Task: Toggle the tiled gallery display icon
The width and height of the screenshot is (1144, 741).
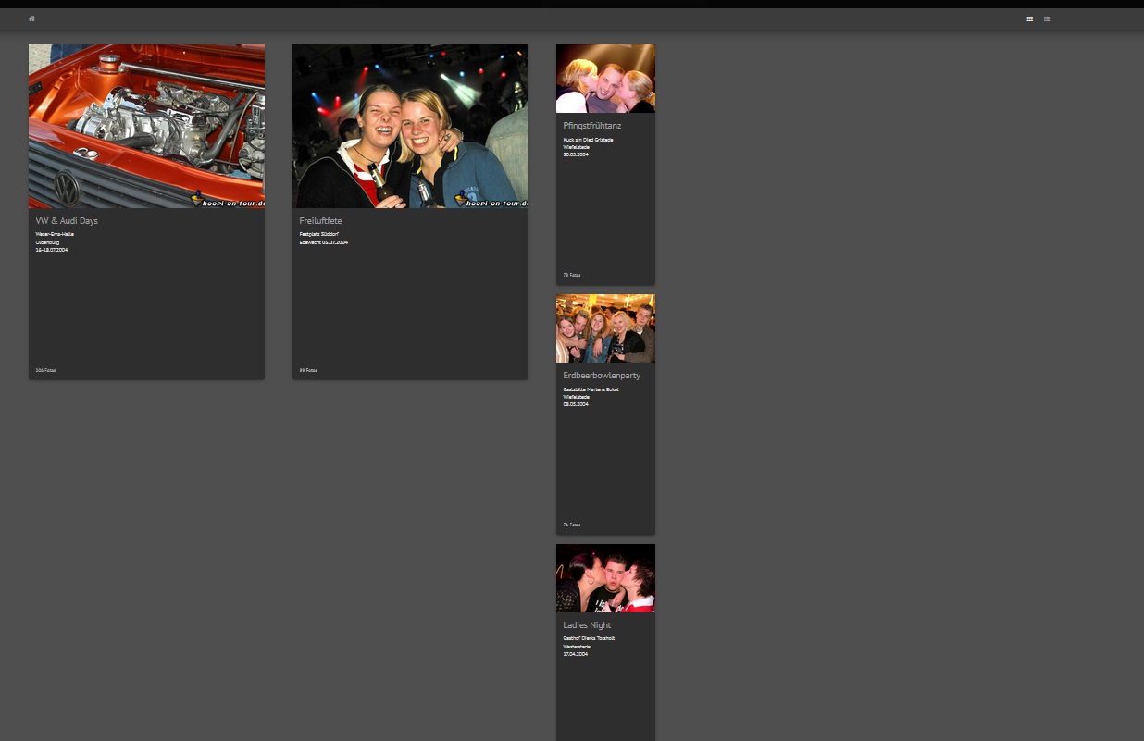Action: pyautogui.click(x=1029, y=19)
